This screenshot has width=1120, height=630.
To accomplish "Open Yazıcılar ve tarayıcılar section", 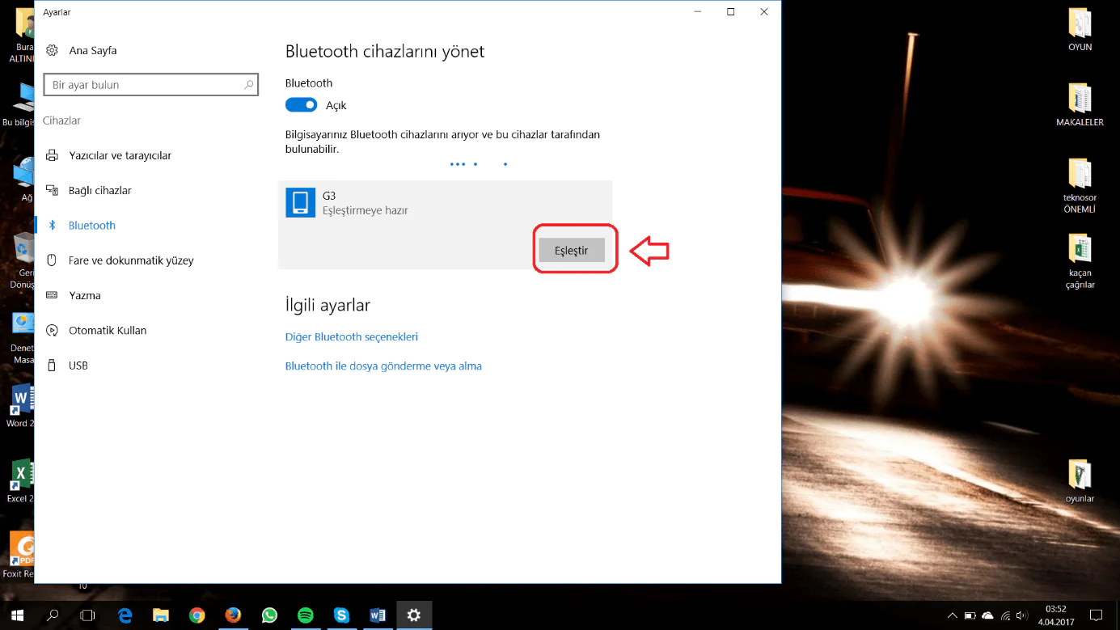I will 120,155.
